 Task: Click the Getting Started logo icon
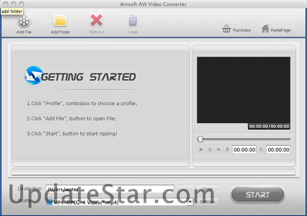(33, 75)
